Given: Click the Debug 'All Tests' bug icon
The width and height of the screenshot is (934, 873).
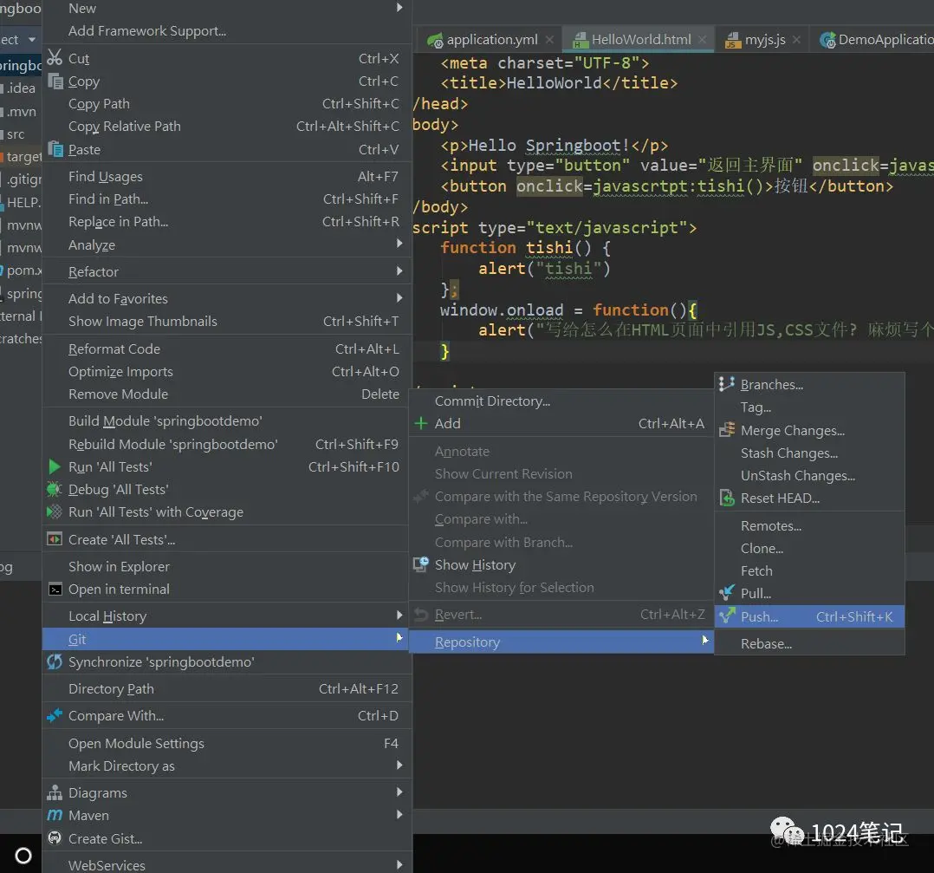Looking at the screenshot, I should pyautogui.click(x=55, y=489).
